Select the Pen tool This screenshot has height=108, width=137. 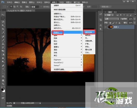pos(3,66)
